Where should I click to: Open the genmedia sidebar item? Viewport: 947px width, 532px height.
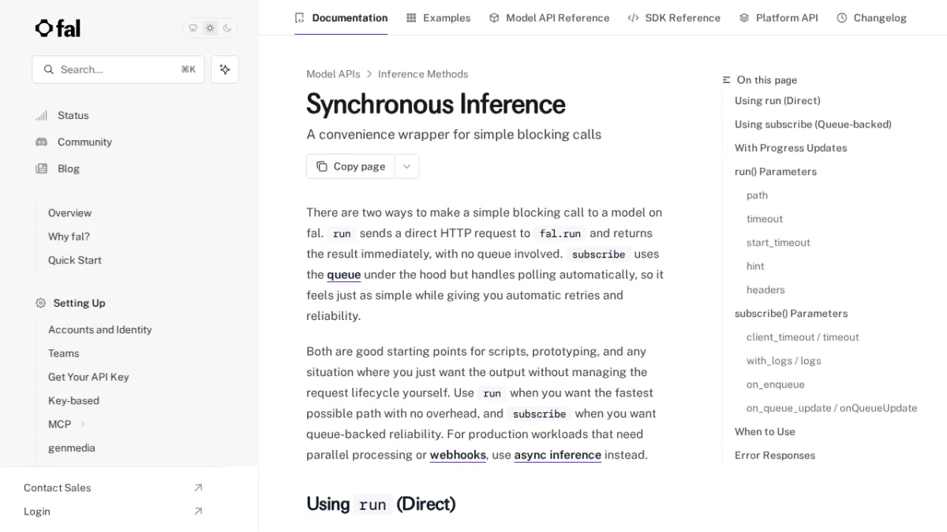tap(72, 448)
